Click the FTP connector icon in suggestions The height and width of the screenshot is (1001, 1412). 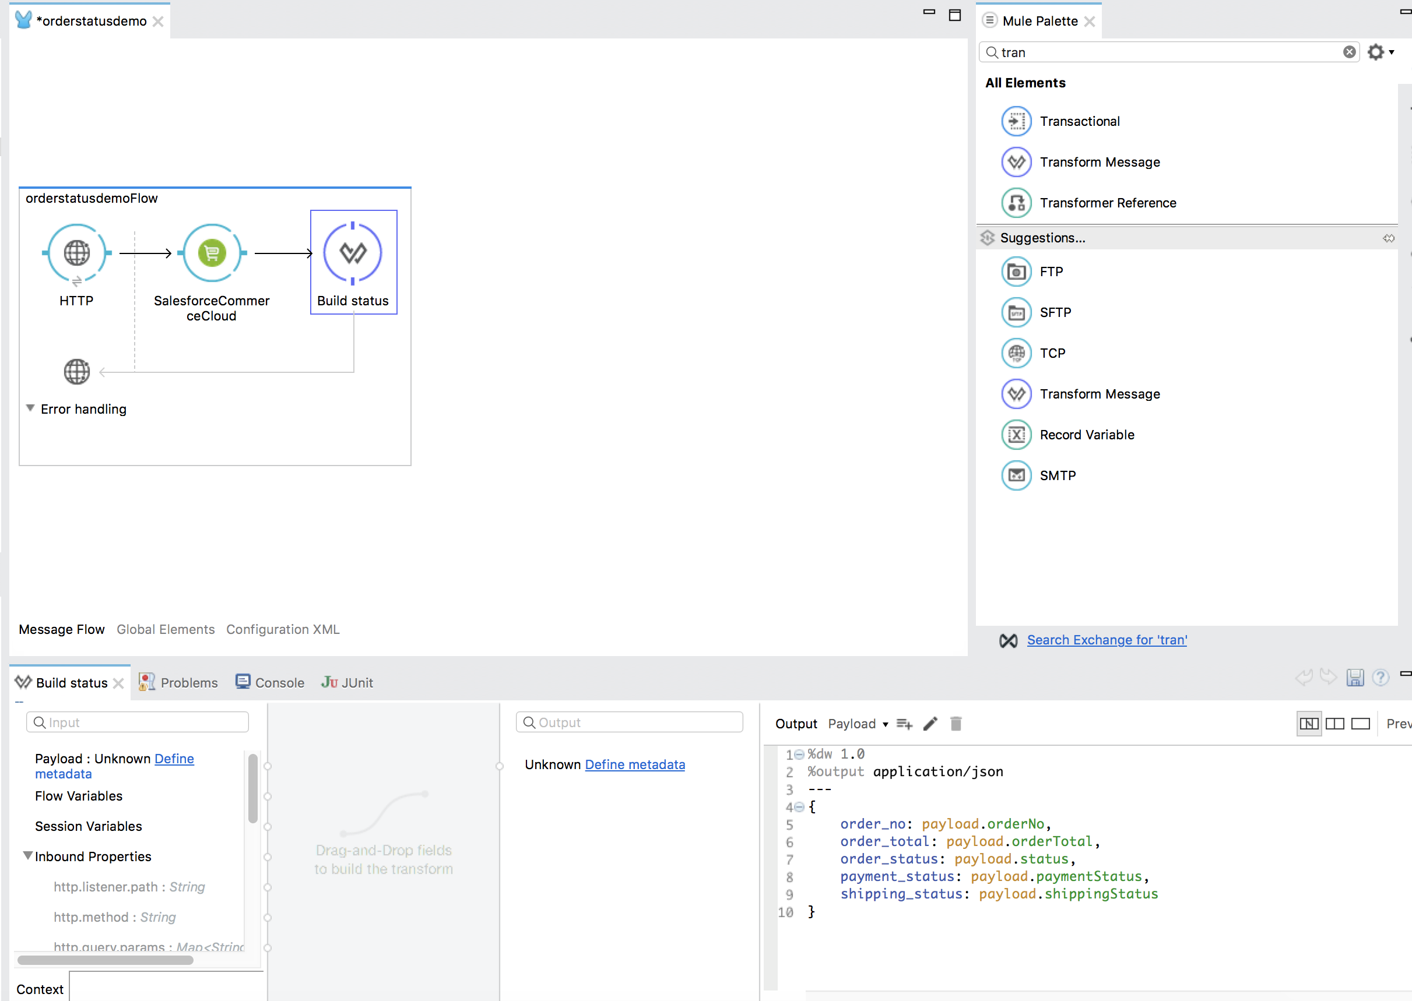point(1016,271)
